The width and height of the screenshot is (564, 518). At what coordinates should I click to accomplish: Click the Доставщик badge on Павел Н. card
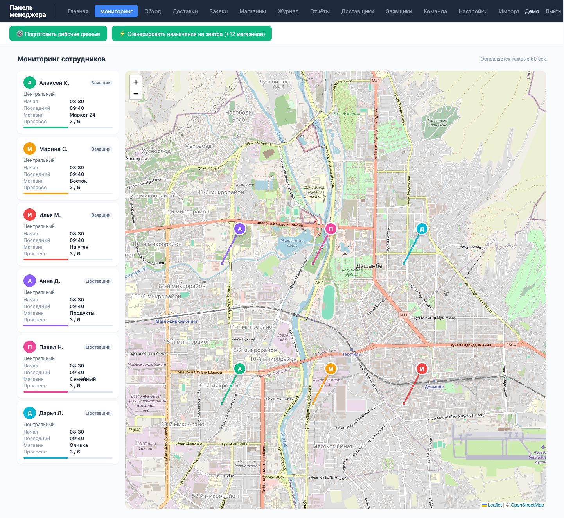[x=98, y=347]
